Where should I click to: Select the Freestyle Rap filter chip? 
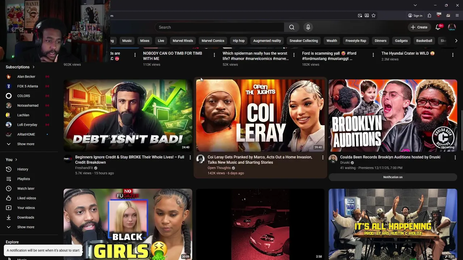pyautogui.click(x=356, y=41)
